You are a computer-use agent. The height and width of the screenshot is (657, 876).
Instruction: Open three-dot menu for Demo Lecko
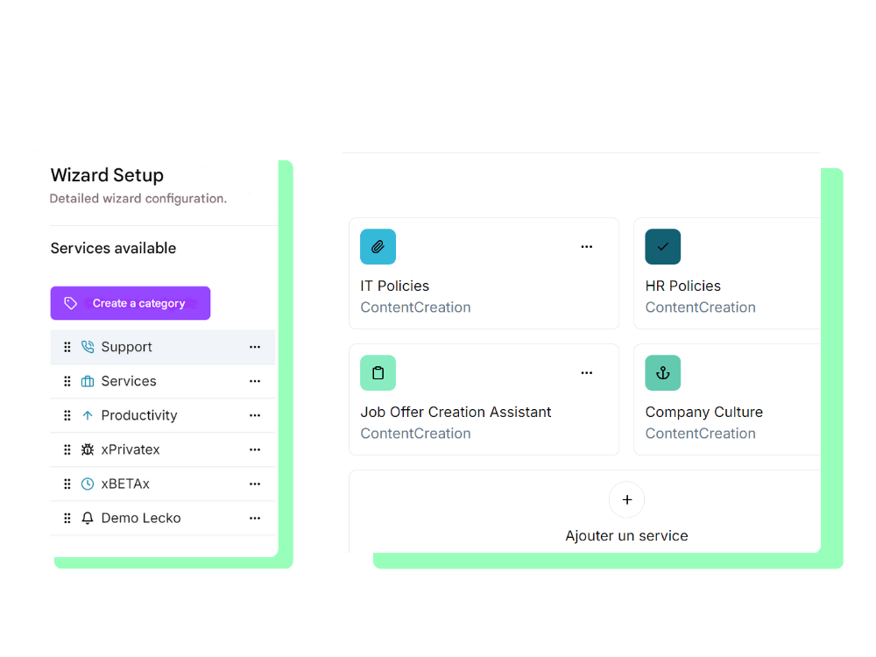255,518
